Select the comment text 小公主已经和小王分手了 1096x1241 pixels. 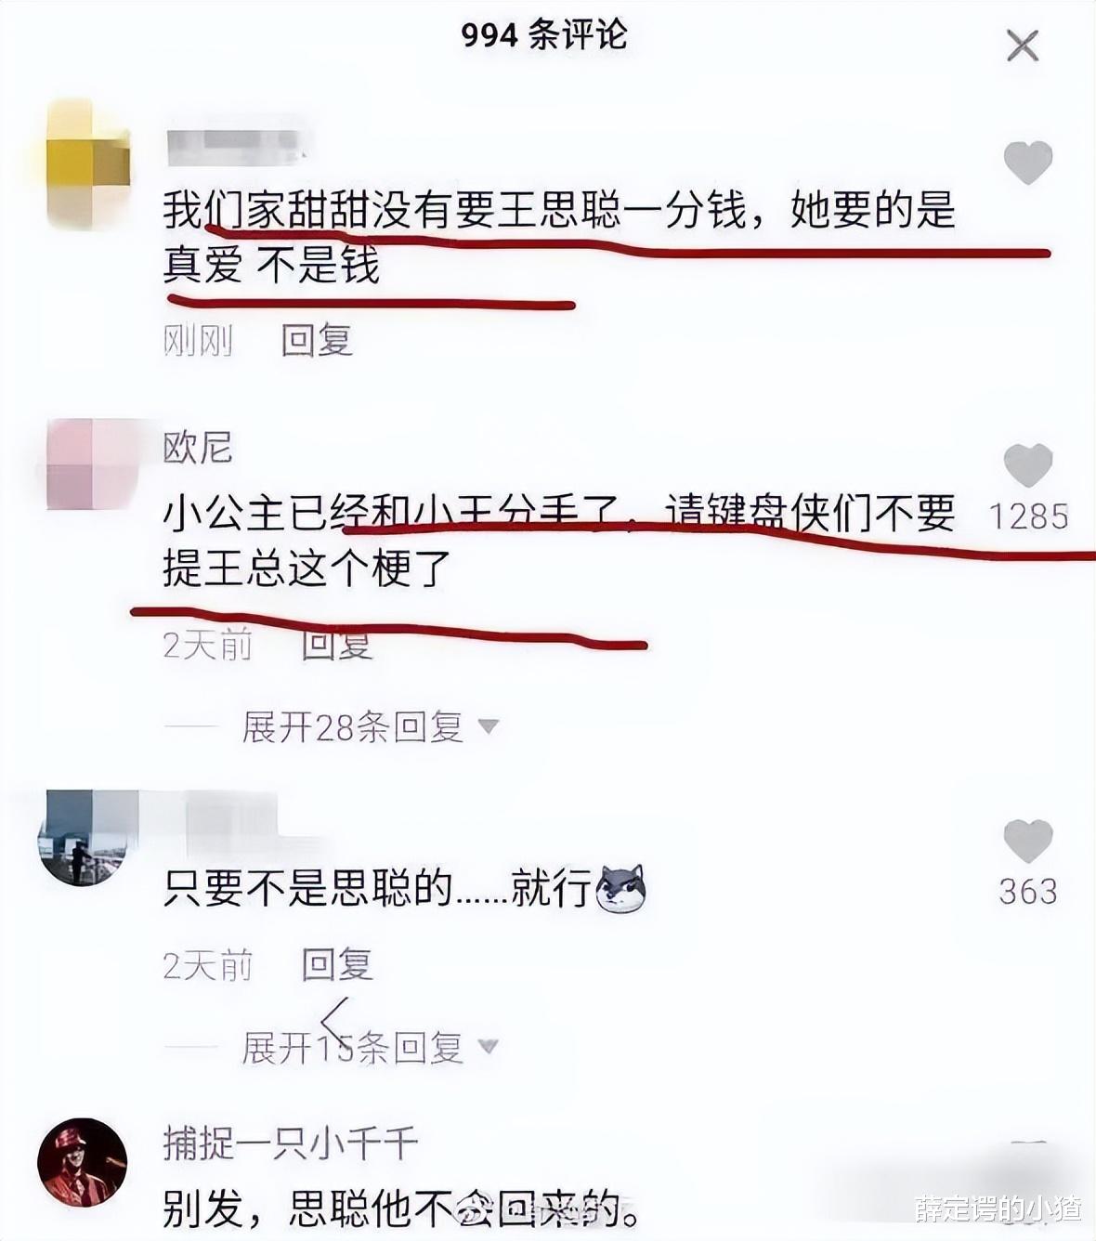(391, 513)
